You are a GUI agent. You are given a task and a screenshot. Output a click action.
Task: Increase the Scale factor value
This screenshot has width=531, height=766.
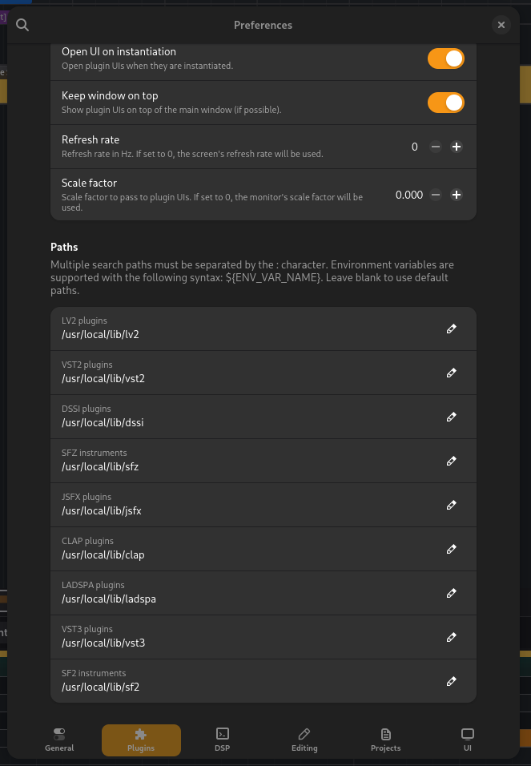click(457, 195)
